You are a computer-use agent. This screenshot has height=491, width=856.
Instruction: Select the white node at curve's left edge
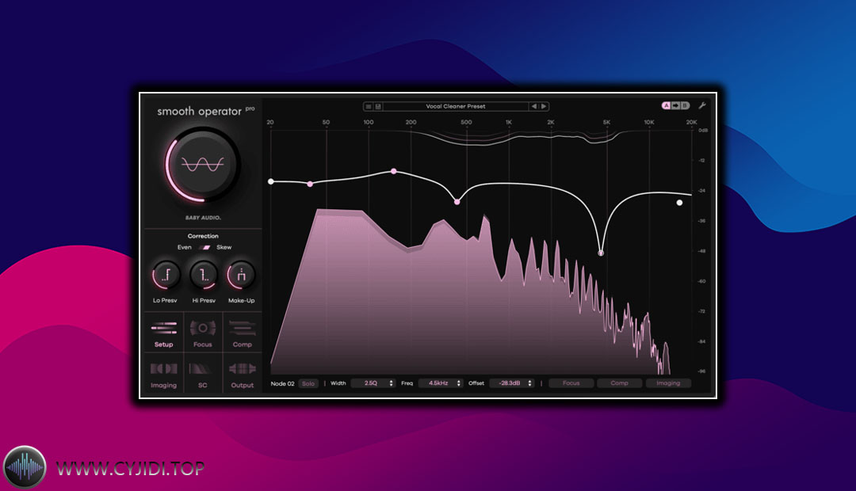click(x=271, y=181)
